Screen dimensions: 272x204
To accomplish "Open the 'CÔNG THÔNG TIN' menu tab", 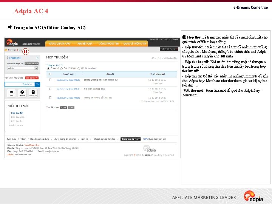I will [109, 43].
